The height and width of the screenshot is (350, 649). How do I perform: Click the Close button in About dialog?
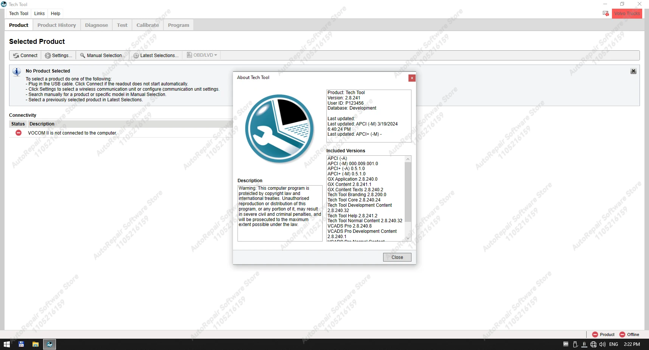[x=397, y=257]
